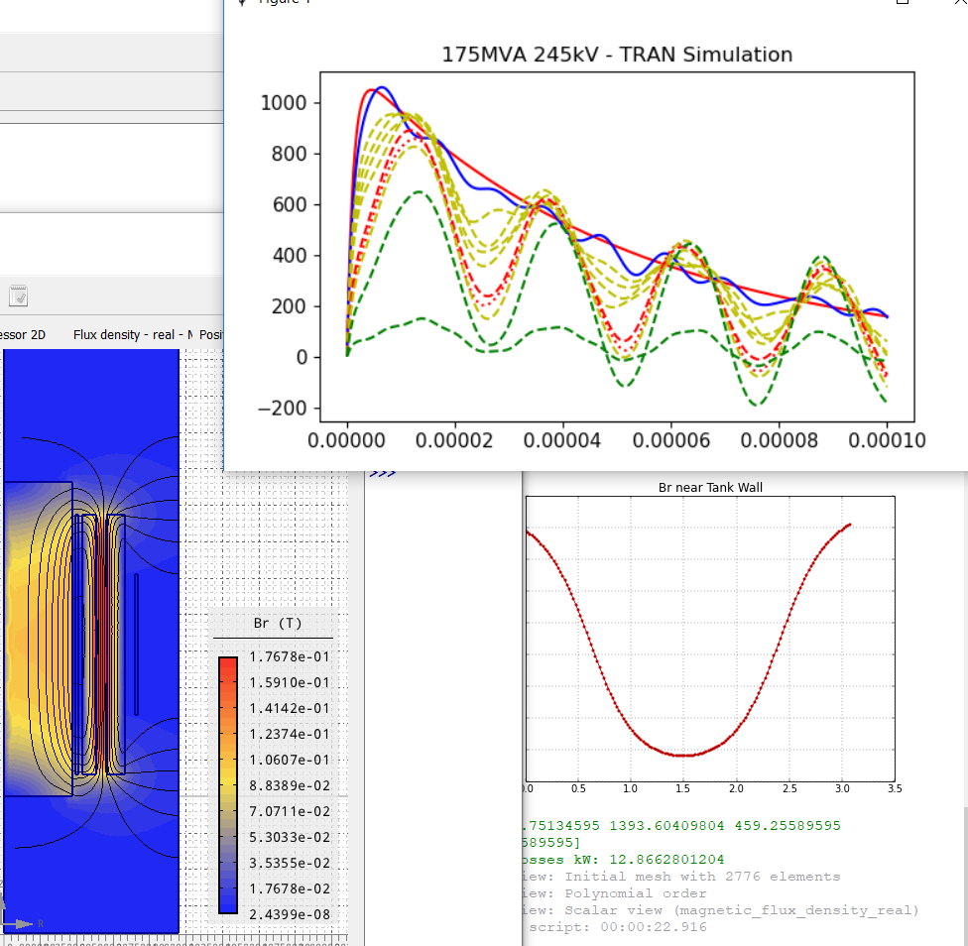Select the partially hidden Posi tab
This screenshot has width=968, height=946.
pyautogui.click(x=210, y=335)
